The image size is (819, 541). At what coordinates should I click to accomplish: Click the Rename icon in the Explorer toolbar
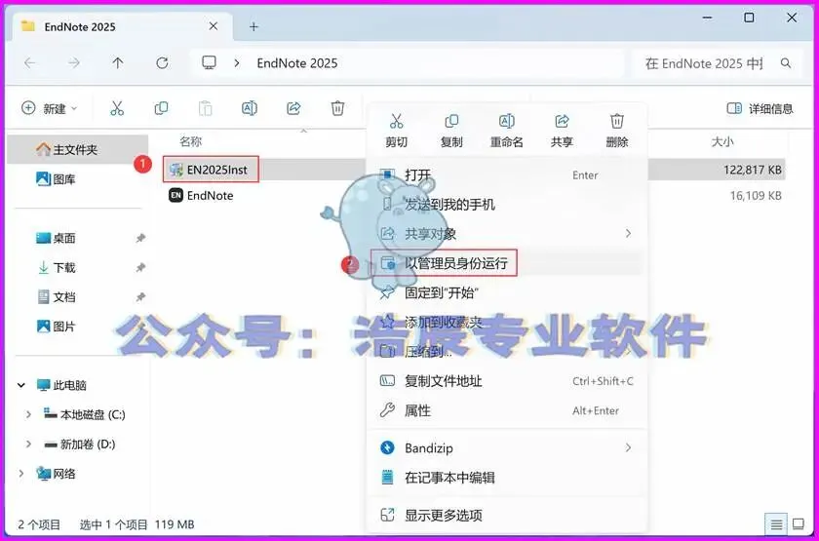250,108
